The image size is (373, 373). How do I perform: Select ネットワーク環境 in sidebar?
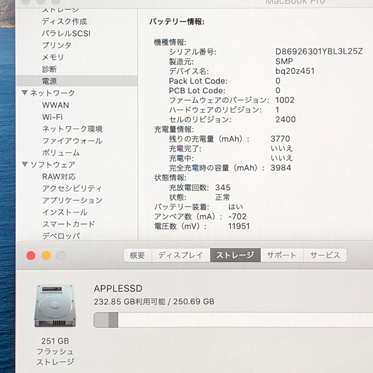click(72, 129)
